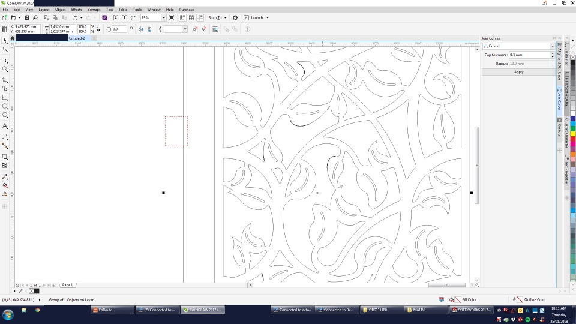Select the Rectangle tool
This screenshot has height=324, width=576.
click(x=5, y=97)
